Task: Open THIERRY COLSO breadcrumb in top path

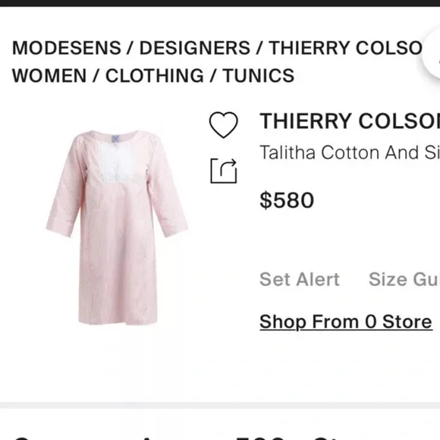Action: [345, 48]
